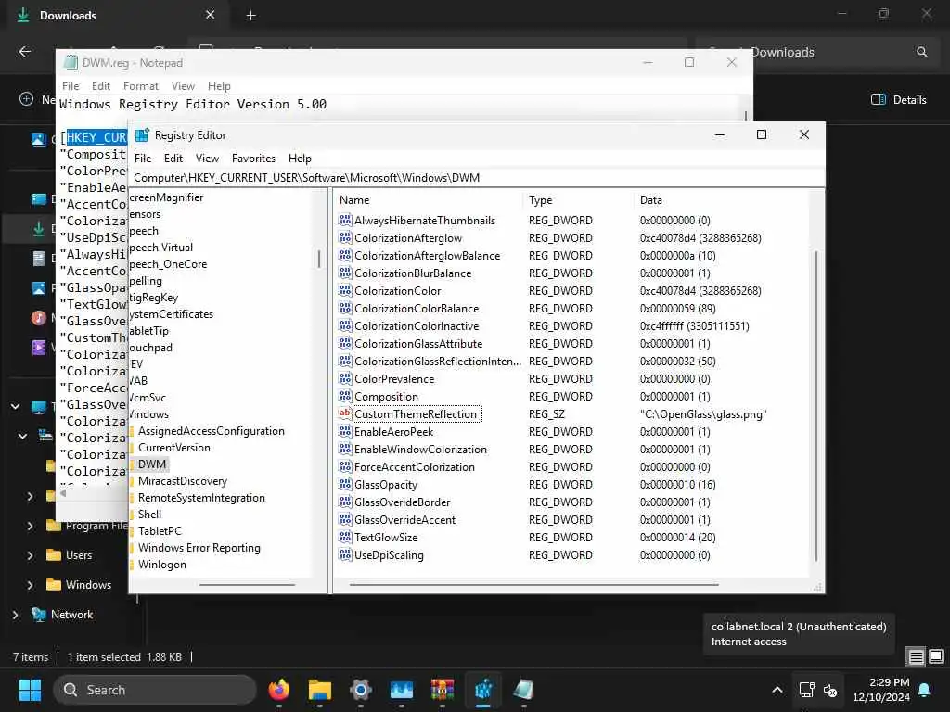Switch to details list view in Explorer

click(916, 656)
